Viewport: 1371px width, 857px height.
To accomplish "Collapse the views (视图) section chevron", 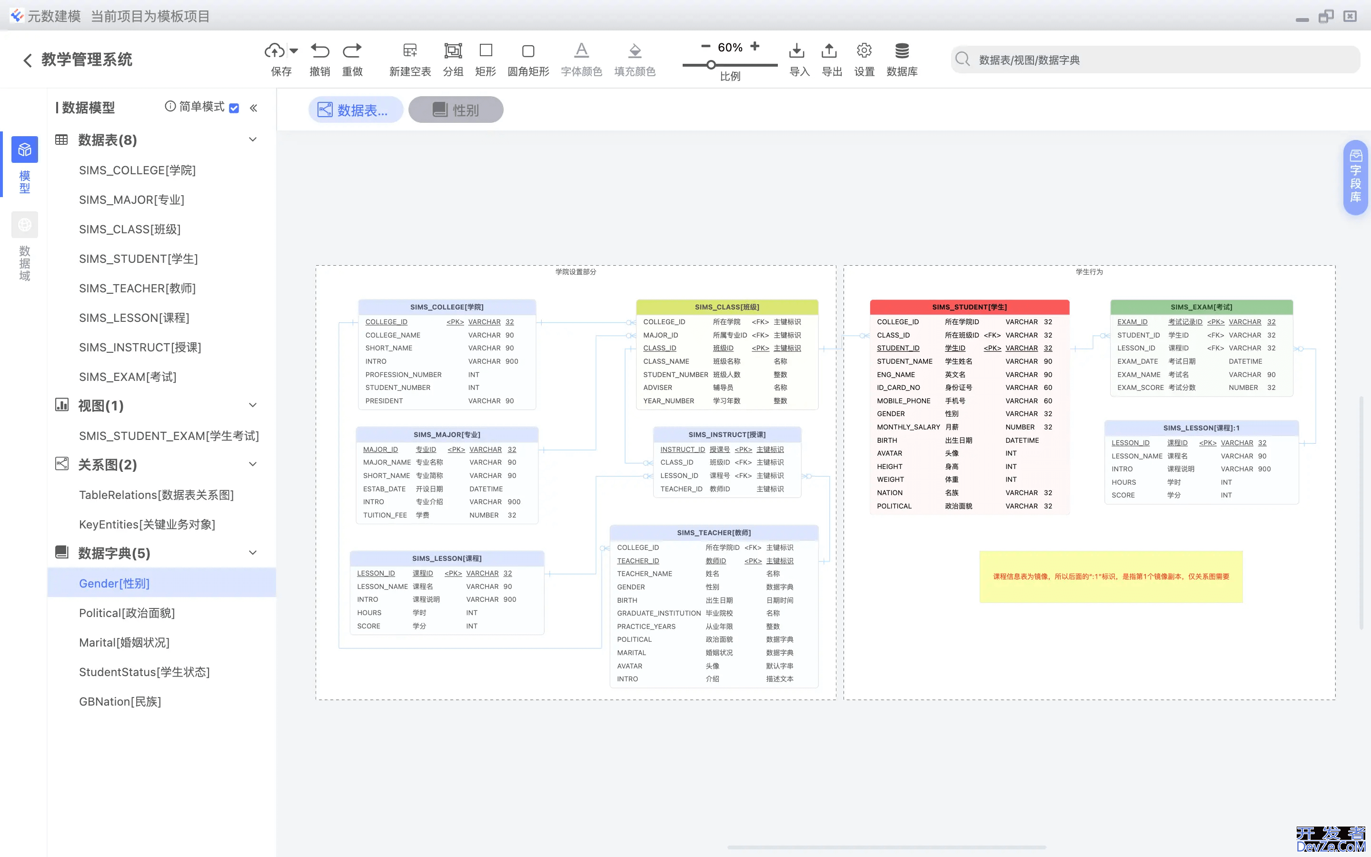I will (253, 405).
